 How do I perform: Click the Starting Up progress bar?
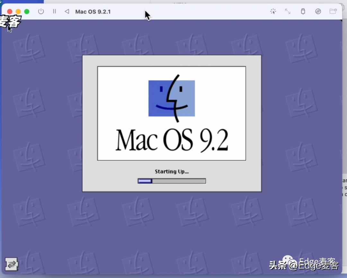(x=172, y=181)
